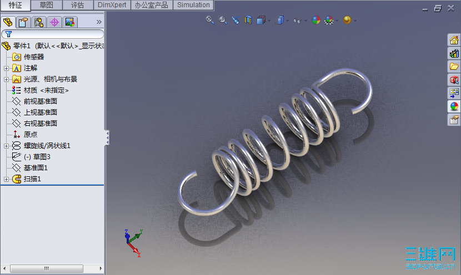The width and height of the screenshot is (461, 275).
Task: Click the Previous View icon
Action: (x=235, y=20)
